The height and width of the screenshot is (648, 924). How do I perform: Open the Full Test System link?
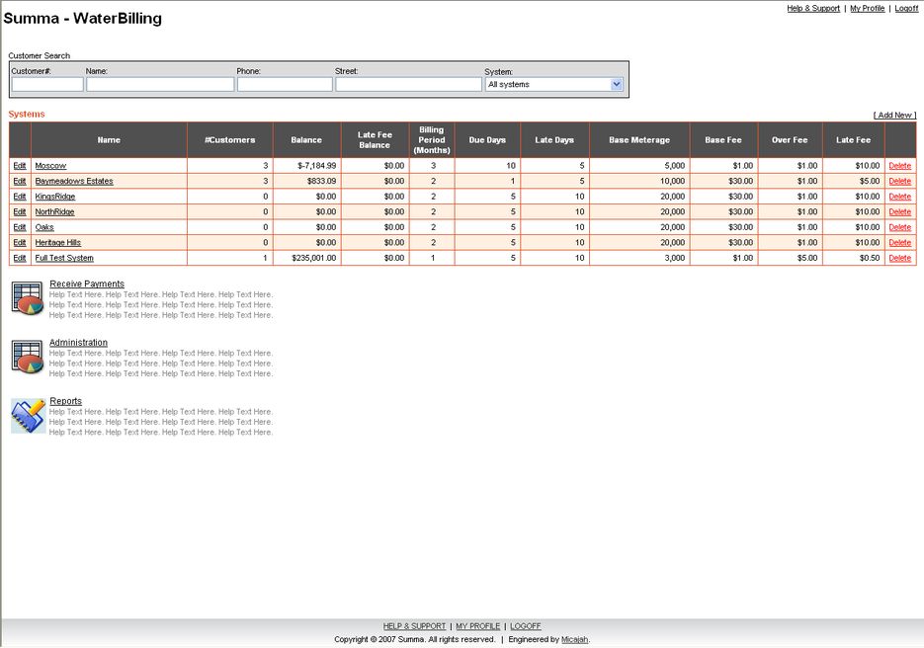(x=64, y=258)
